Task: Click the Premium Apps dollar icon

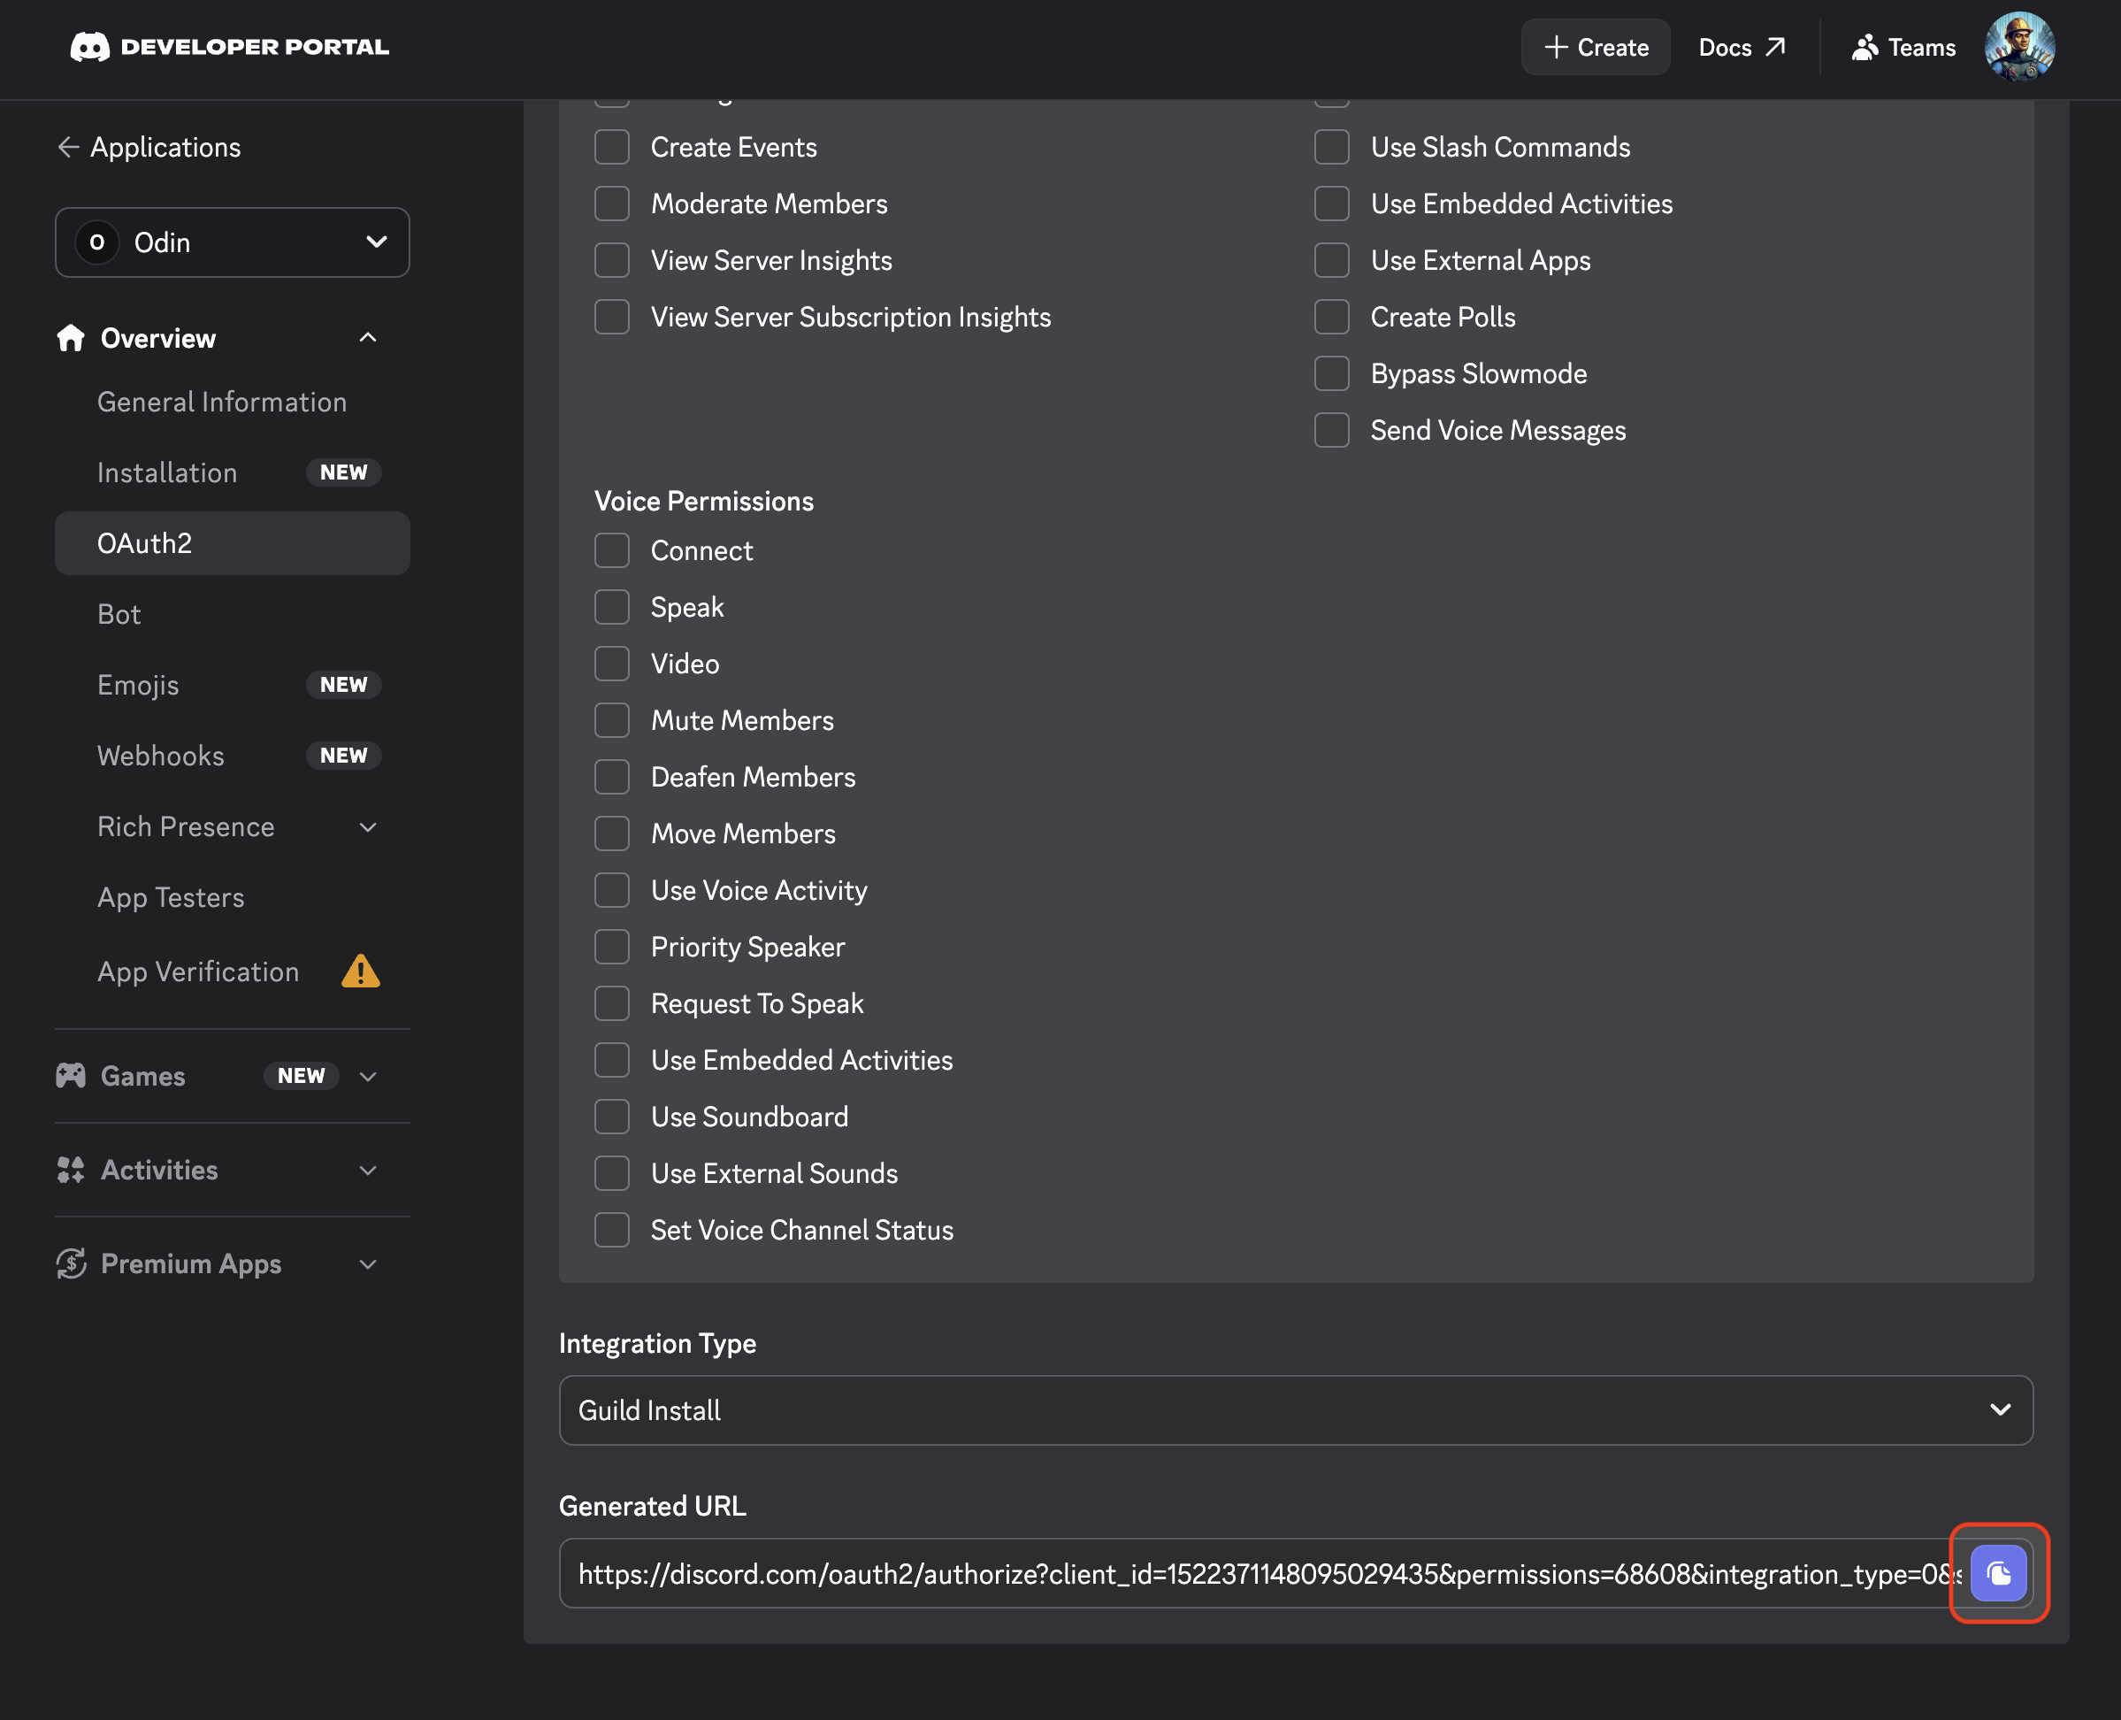Action: pyautogui.click(x=70, y=1264)
